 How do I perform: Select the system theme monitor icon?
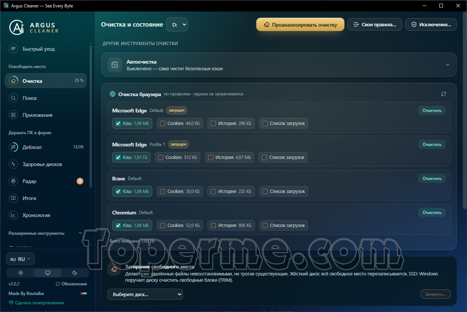pos(48,273)
